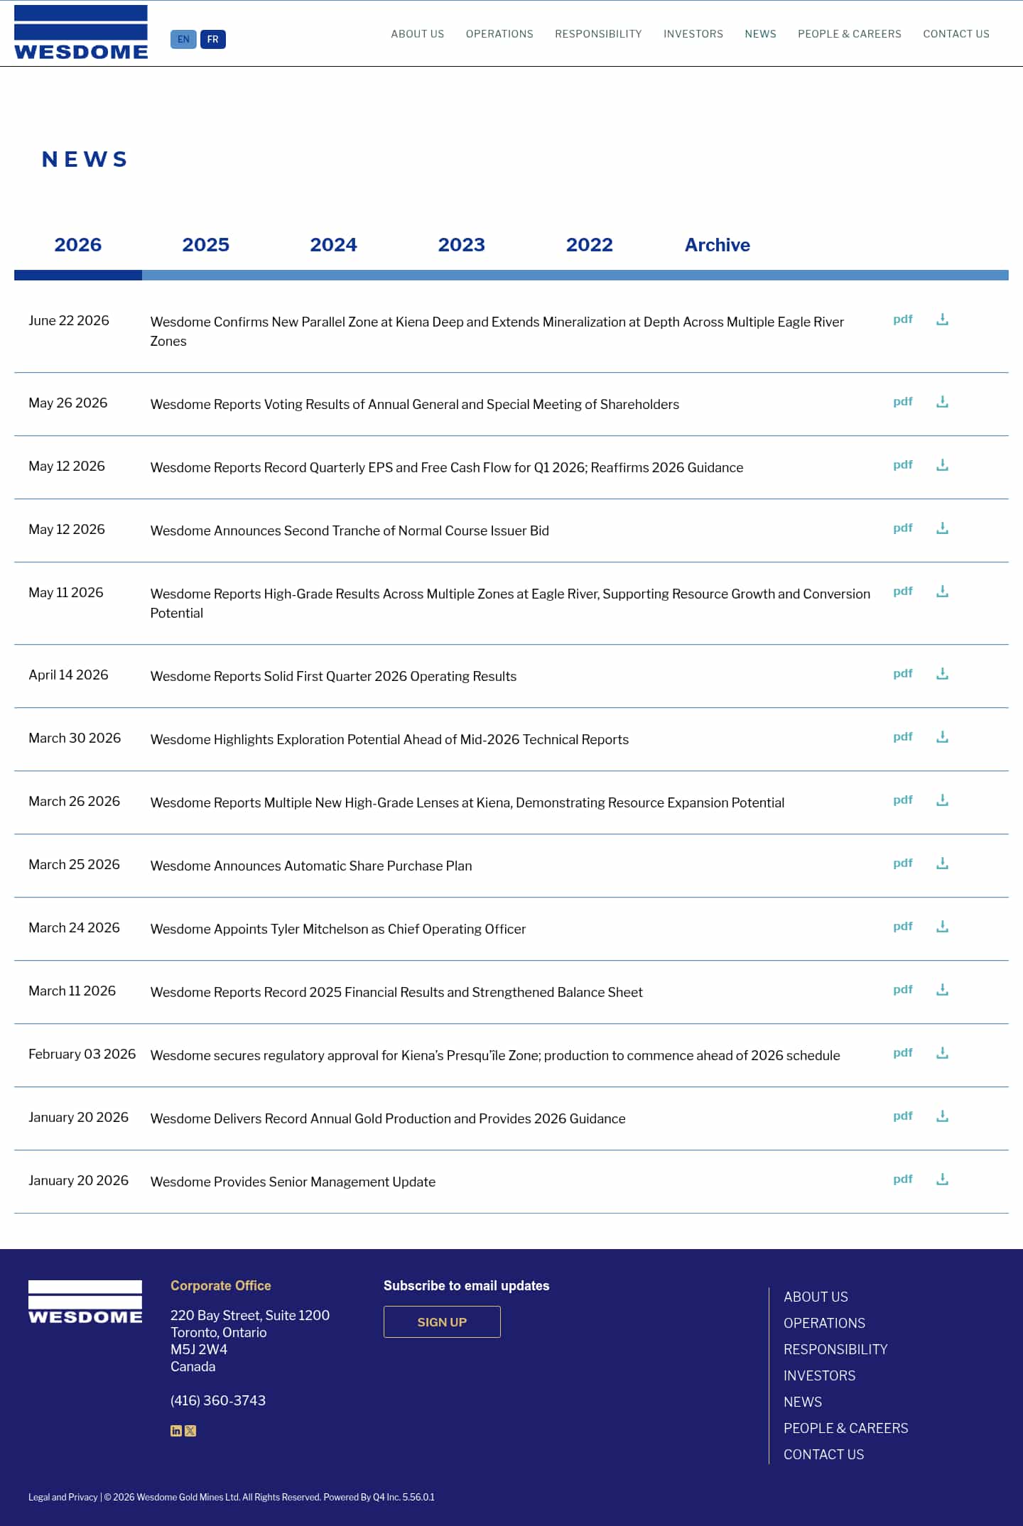
Task: Open People & Careers in the footer menu
Action: (x=845, y=1428)
